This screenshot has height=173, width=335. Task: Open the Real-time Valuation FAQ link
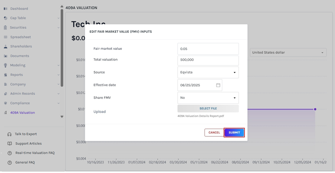point(35,153)
